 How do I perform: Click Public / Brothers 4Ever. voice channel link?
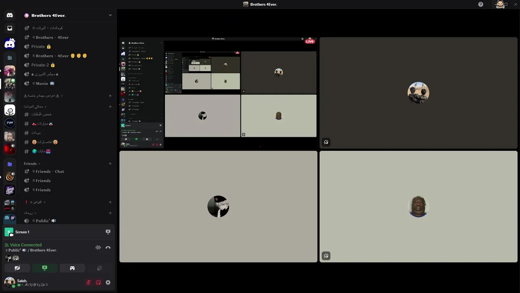[32, 250]
